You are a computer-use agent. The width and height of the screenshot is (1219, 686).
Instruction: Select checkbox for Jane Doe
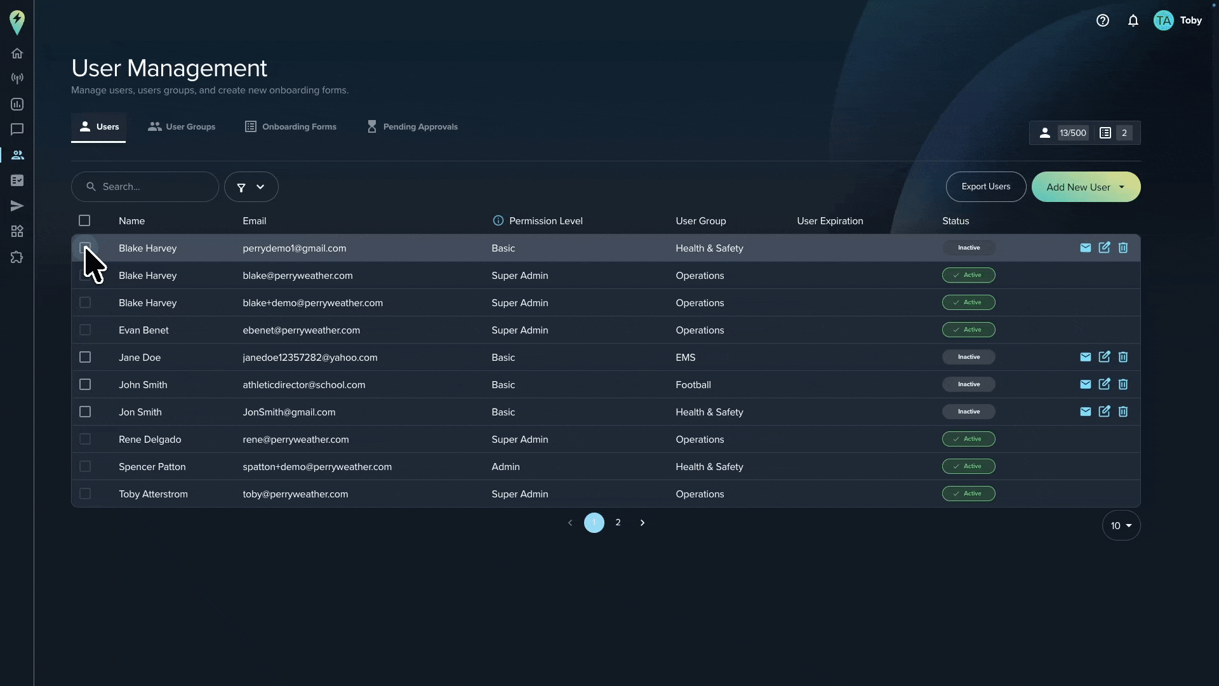pyautogui.click(x=85, y=357)
